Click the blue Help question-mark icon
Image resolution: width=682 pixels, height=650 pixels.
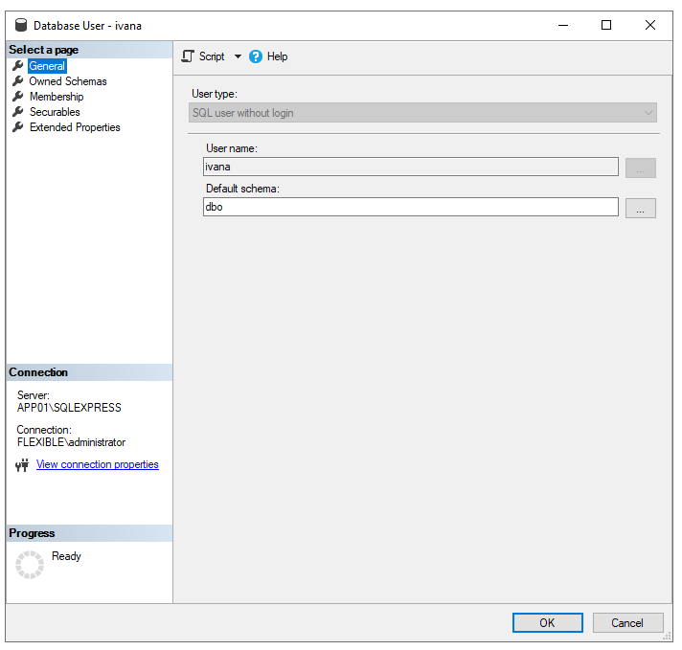(x=256, y=56)
